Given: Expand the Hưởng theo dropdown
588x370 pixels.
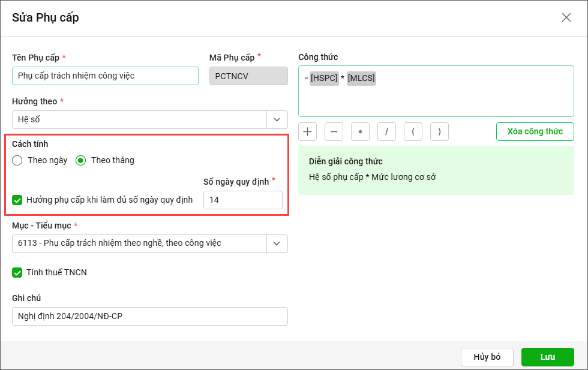Looking at the screenshot, I should pyautogui.click(x=277, y=119).
